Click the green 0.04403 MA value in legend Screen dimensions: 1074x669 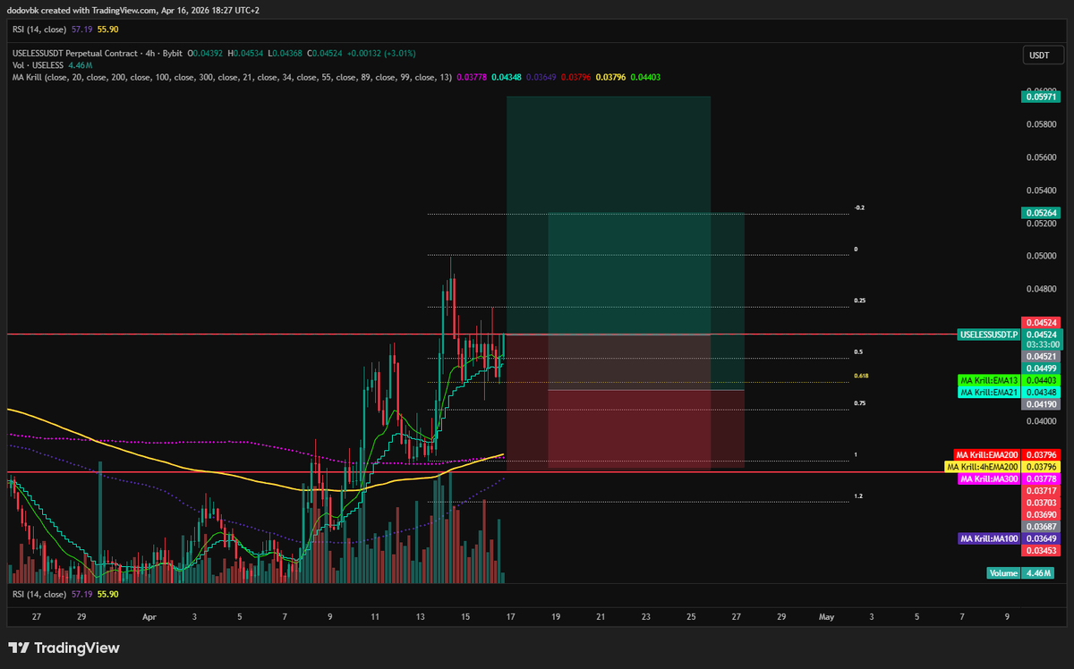[645, 77]
